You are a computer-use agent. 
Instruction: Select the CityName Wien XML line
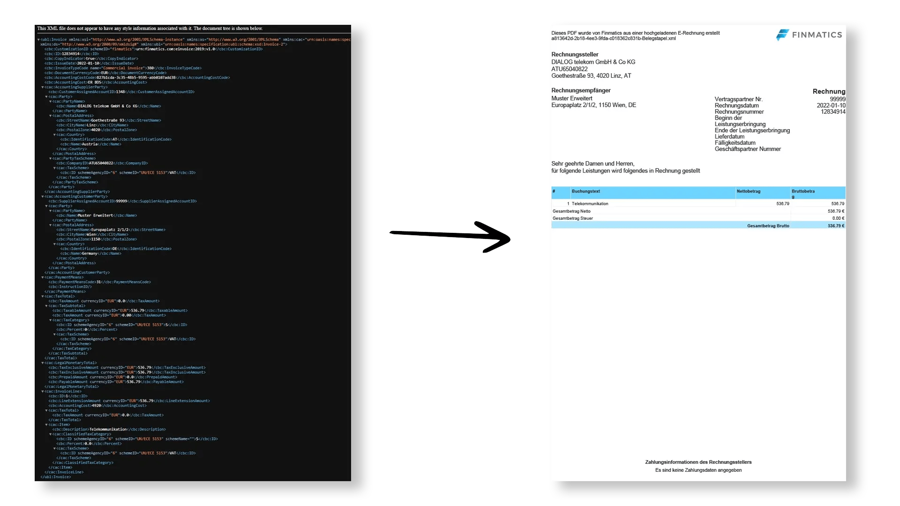point(92,235)
